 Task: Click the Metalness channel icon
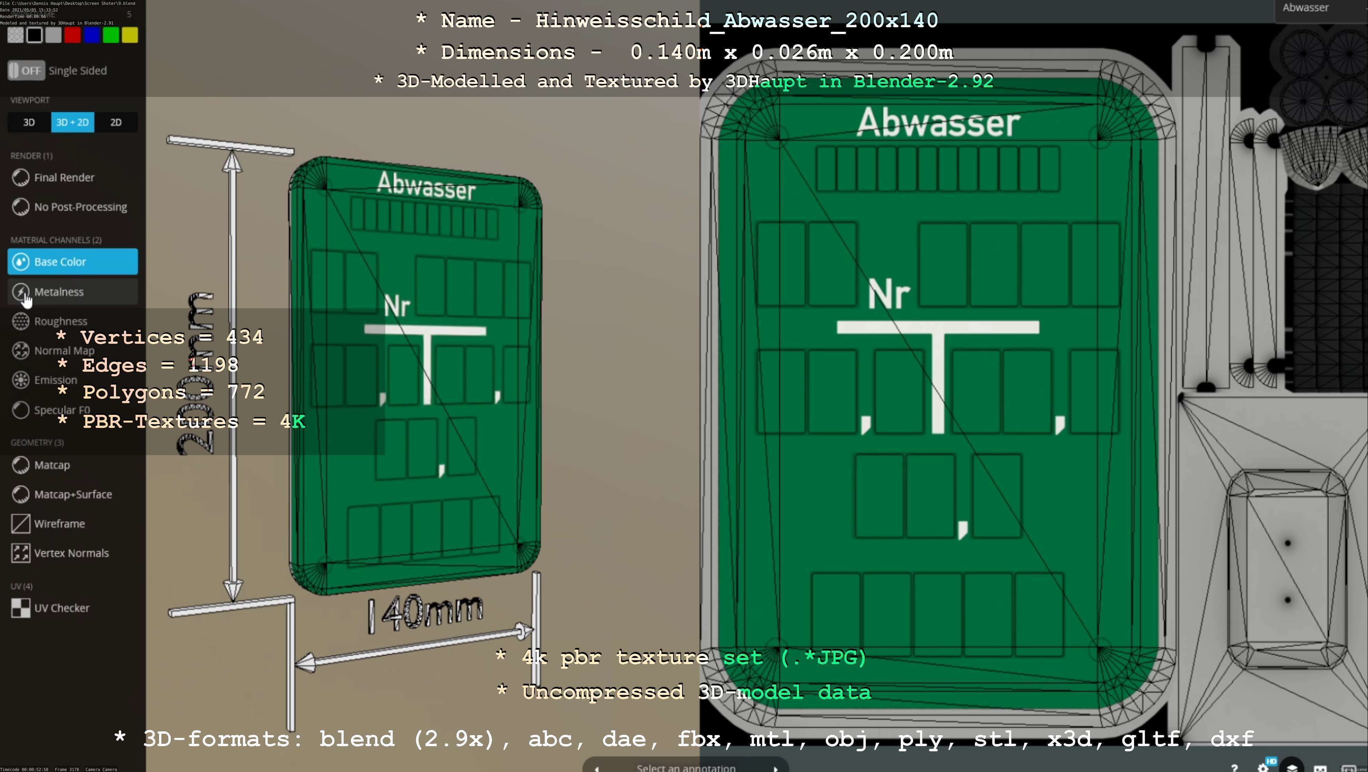coord(21,292)
